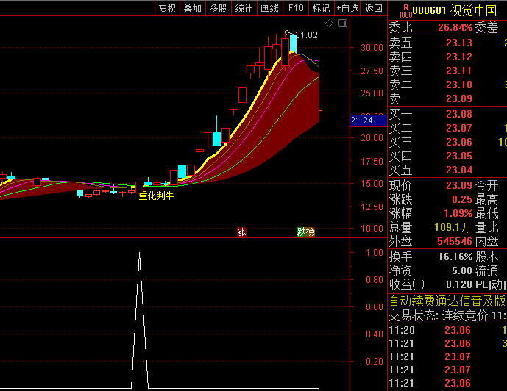Click the green 跌榜 marker on the chart

(305, 232)
